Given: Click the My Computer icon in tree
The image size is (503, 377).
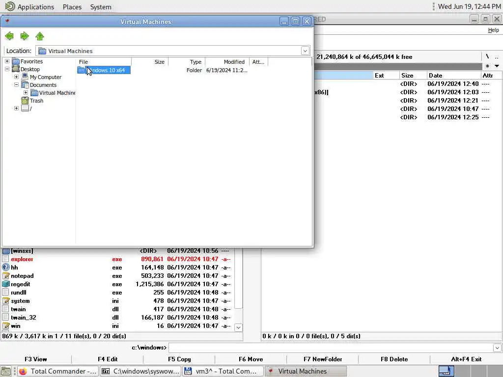Looking at the screenshot, I should click(x=25, y=77).
